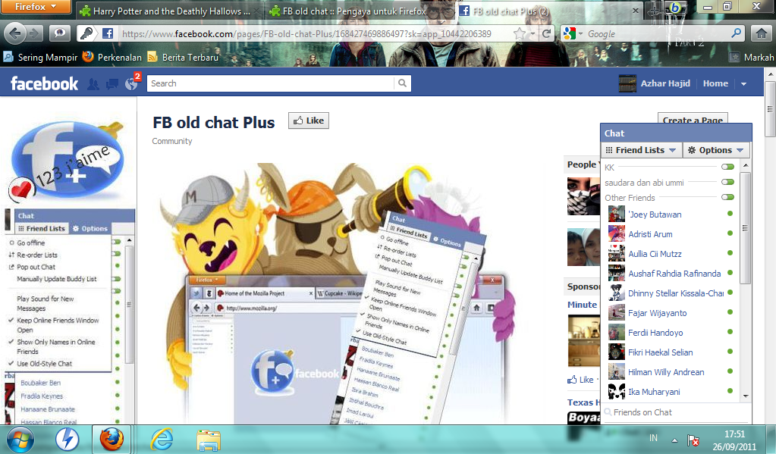
Task: Open the Home link in Facebook header
Action: coord(715,83)
